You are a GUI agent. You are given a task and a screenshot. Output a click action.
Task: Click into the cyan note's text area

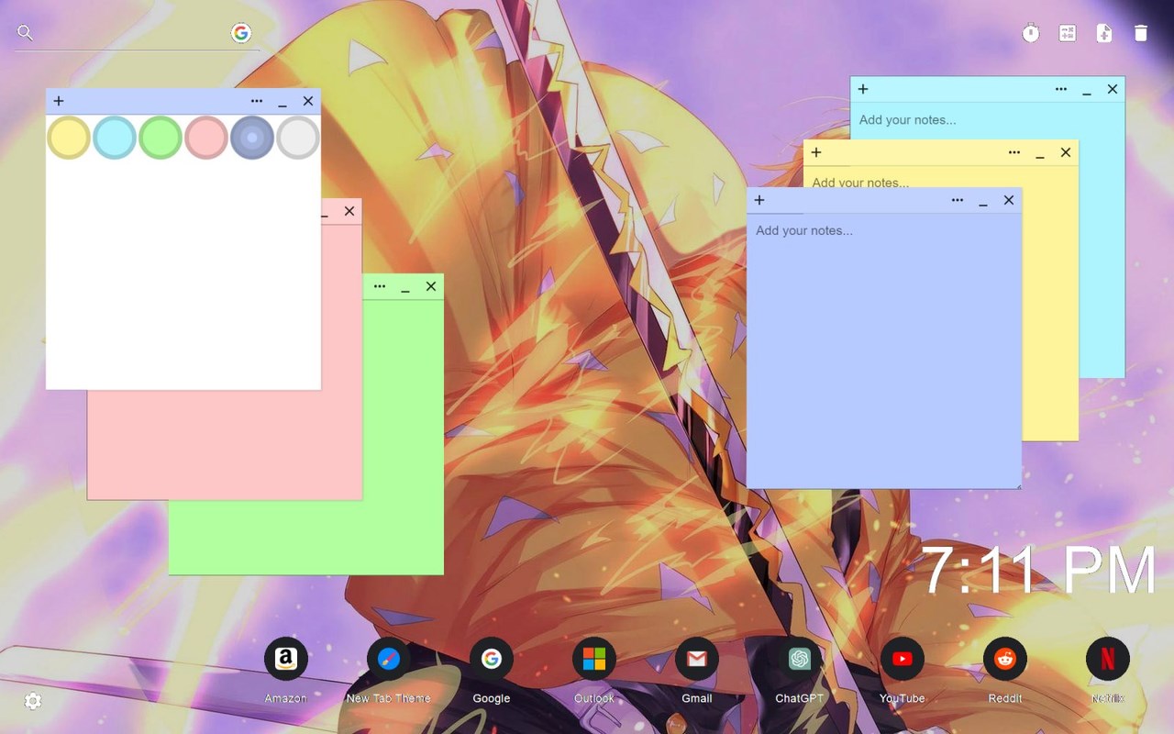click(987, 120)
